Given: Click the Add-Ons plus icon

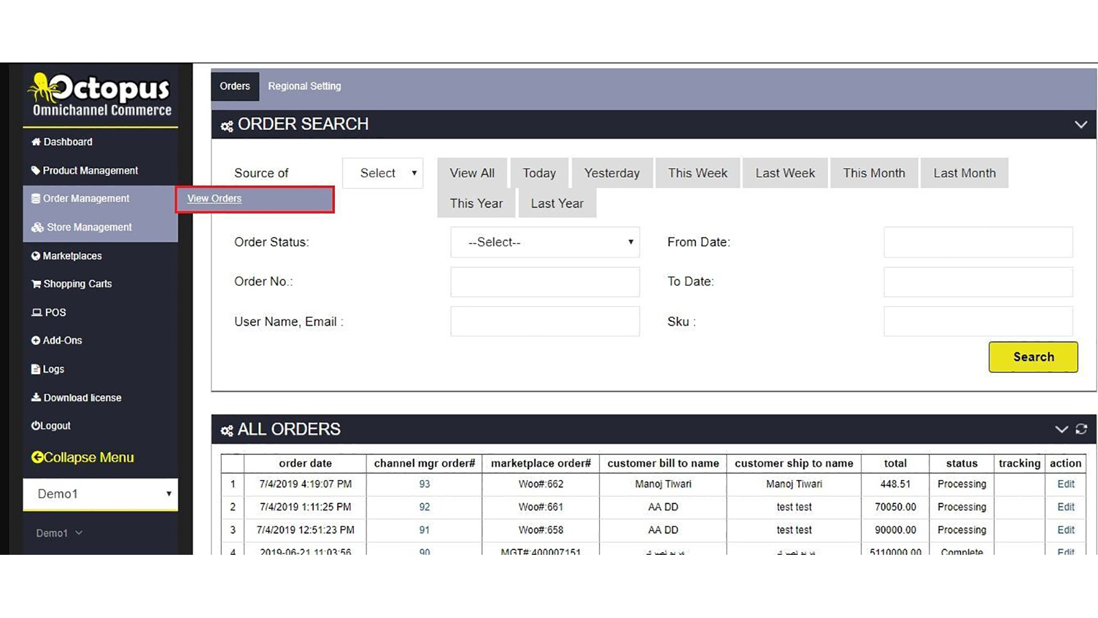Looking at the screenshot, I should pos(36,341).
